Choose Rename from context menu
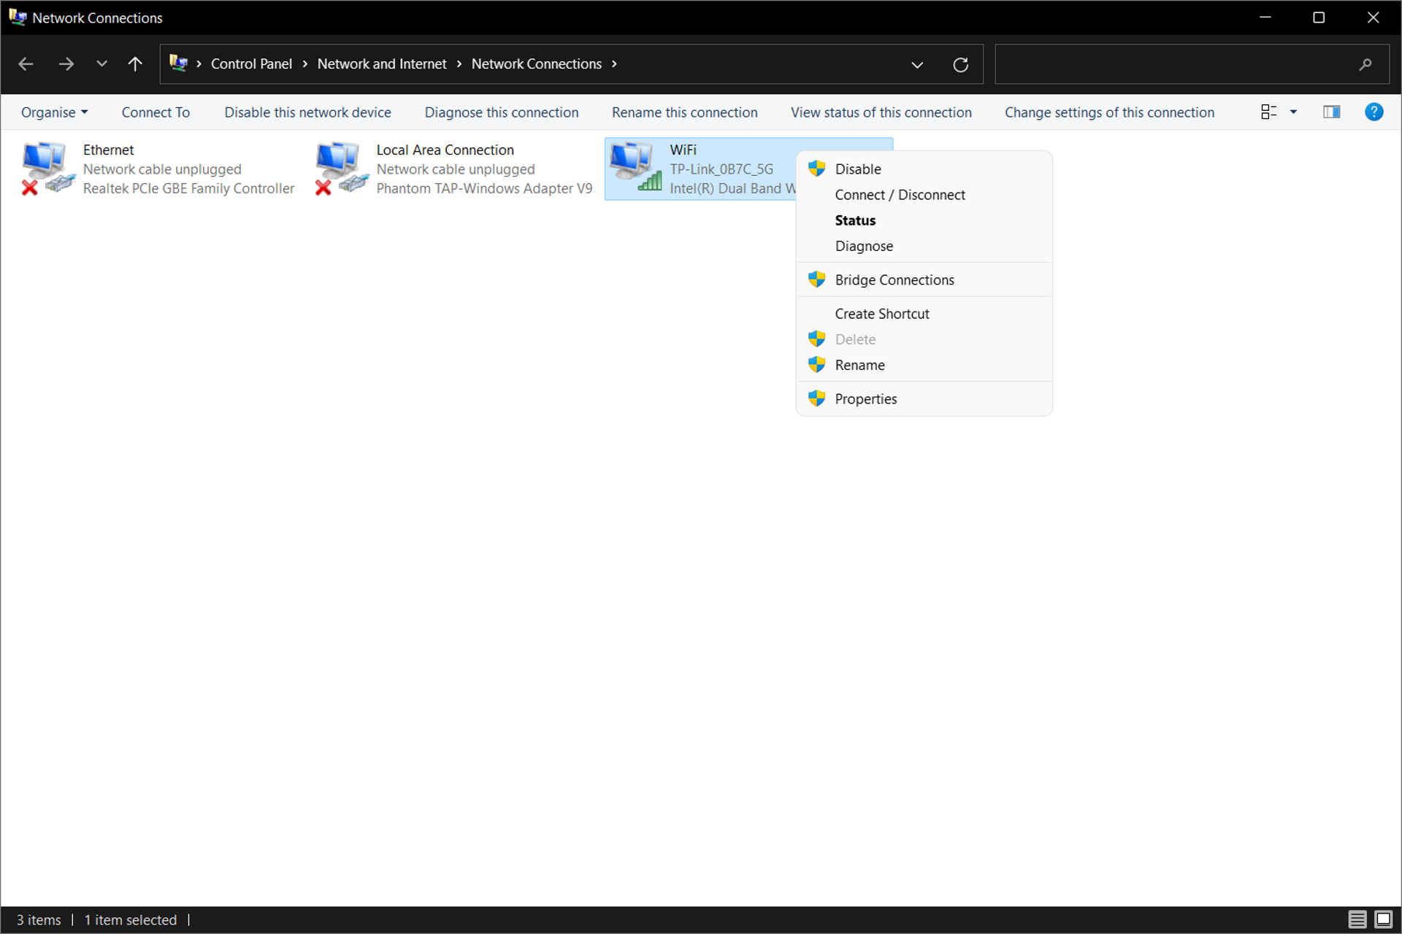This screenshot has height=934, width=1402. 924,365
